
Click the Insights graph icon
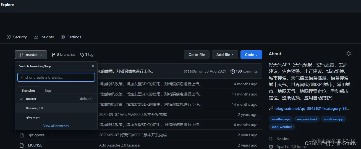pos(36,37)
